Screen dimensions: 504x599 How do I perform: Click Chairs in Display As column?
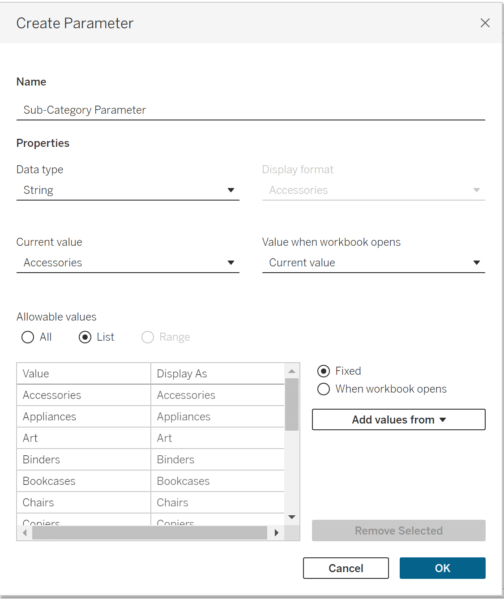tap(218, 502)
